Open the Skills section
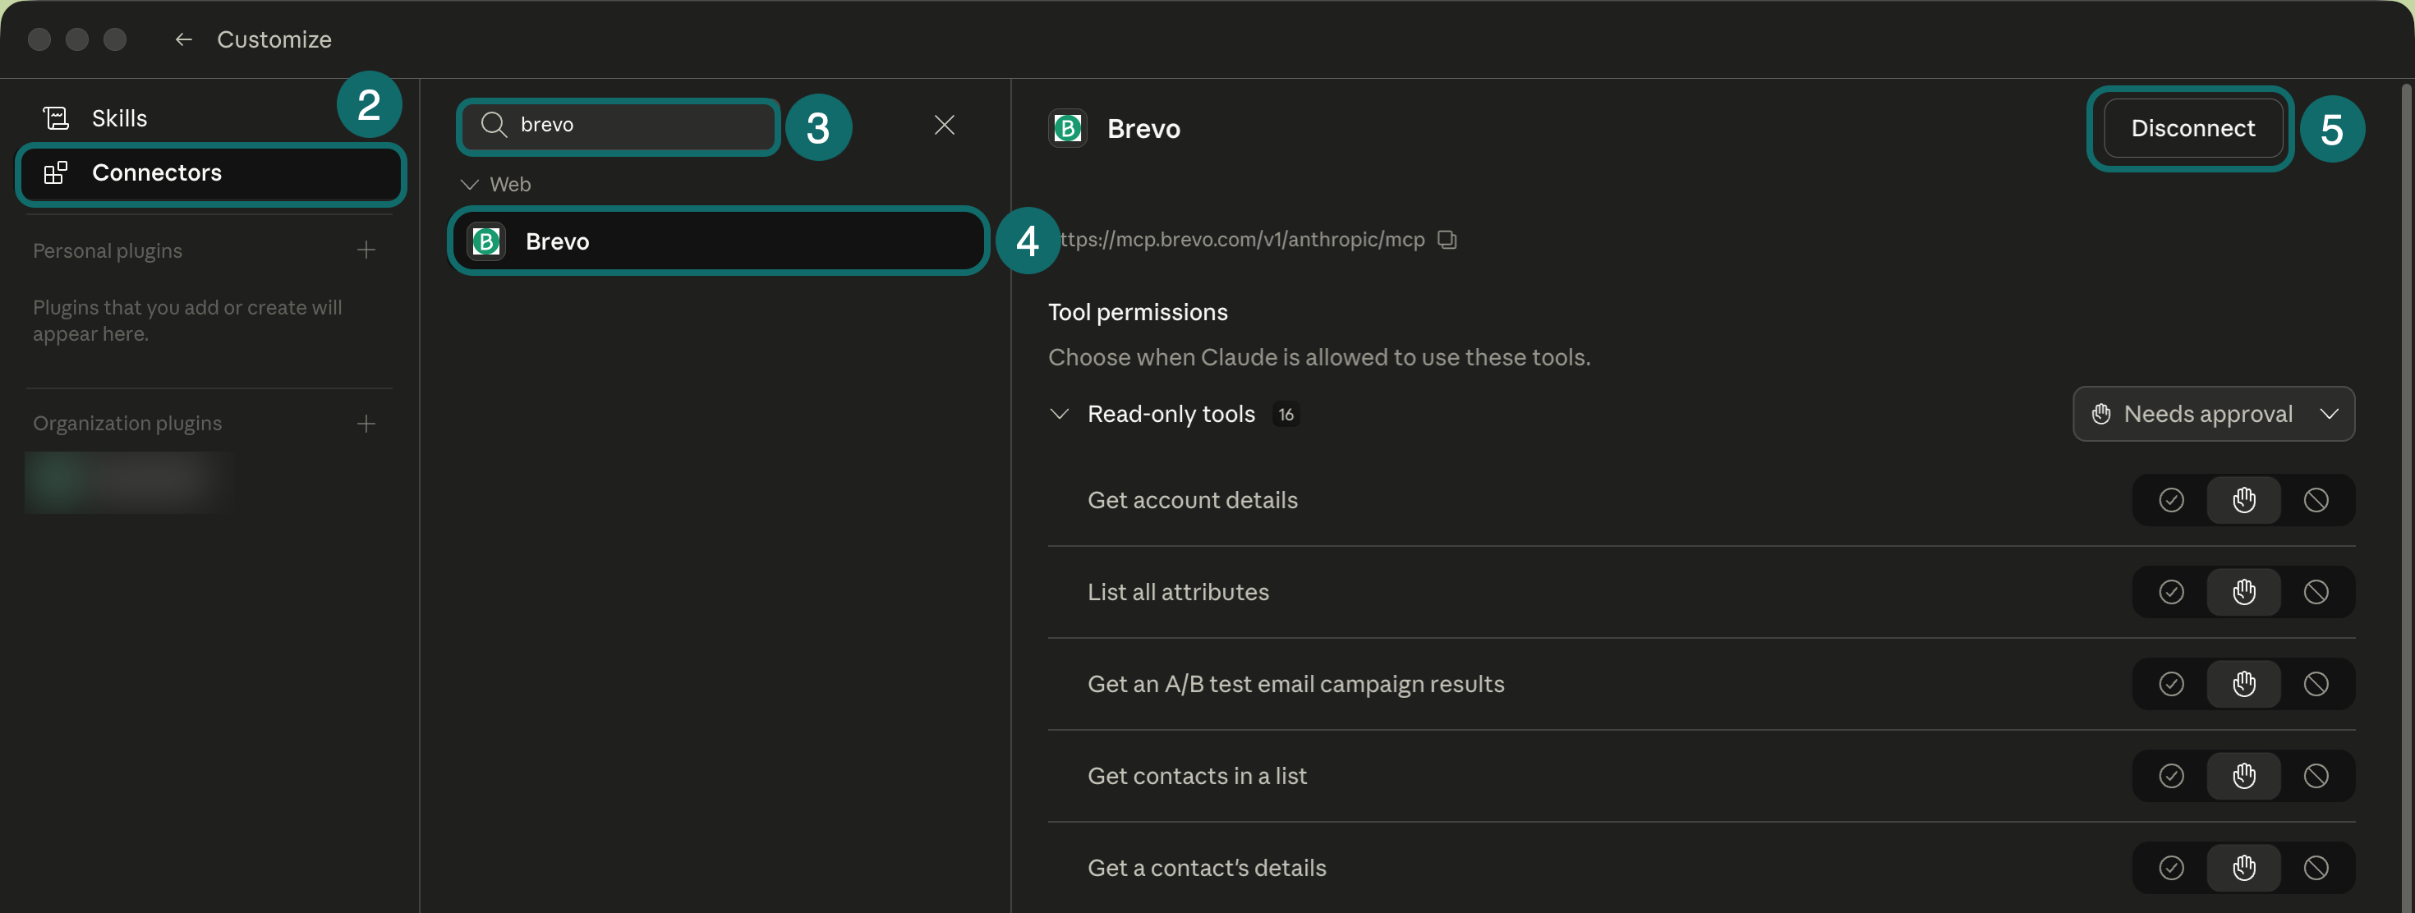Image resolution: width=2415 pixels, height=913 pixels. pyautogui.click(x=210, y=118)
